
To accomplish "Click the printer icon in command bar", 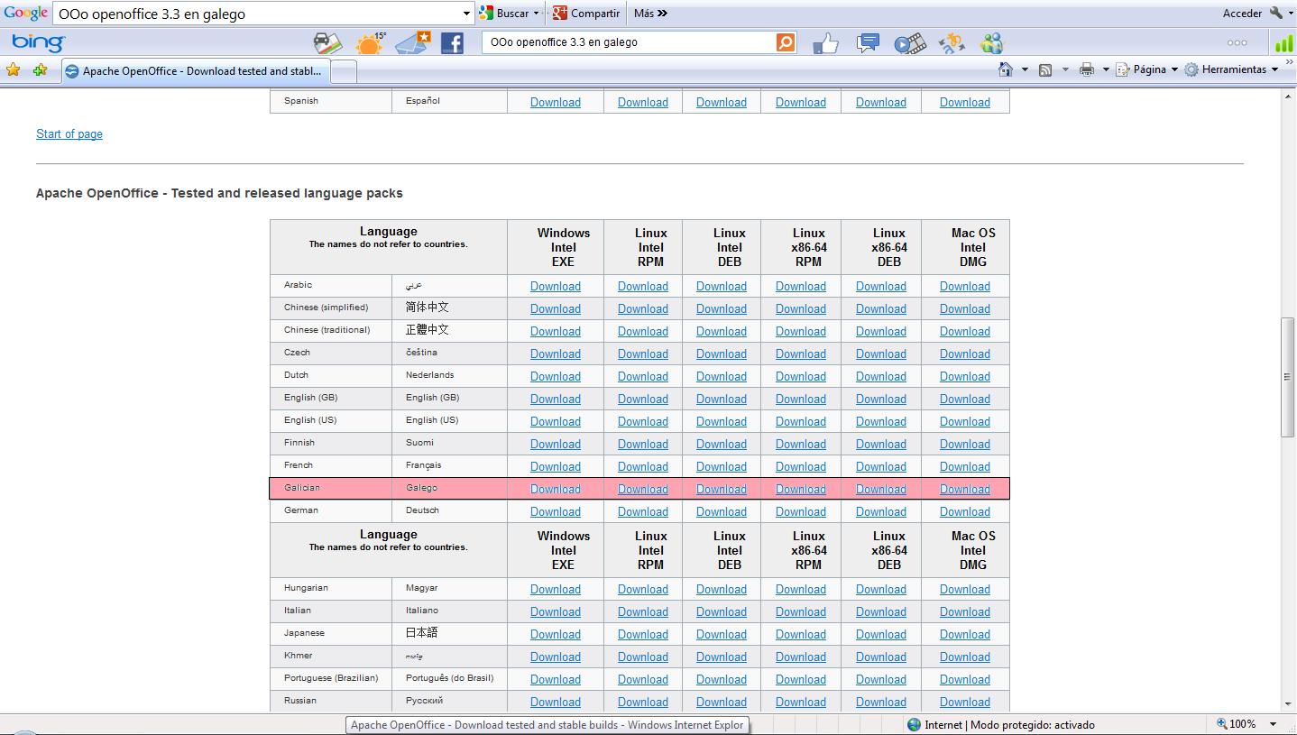I will click(x=1086, y=69).
